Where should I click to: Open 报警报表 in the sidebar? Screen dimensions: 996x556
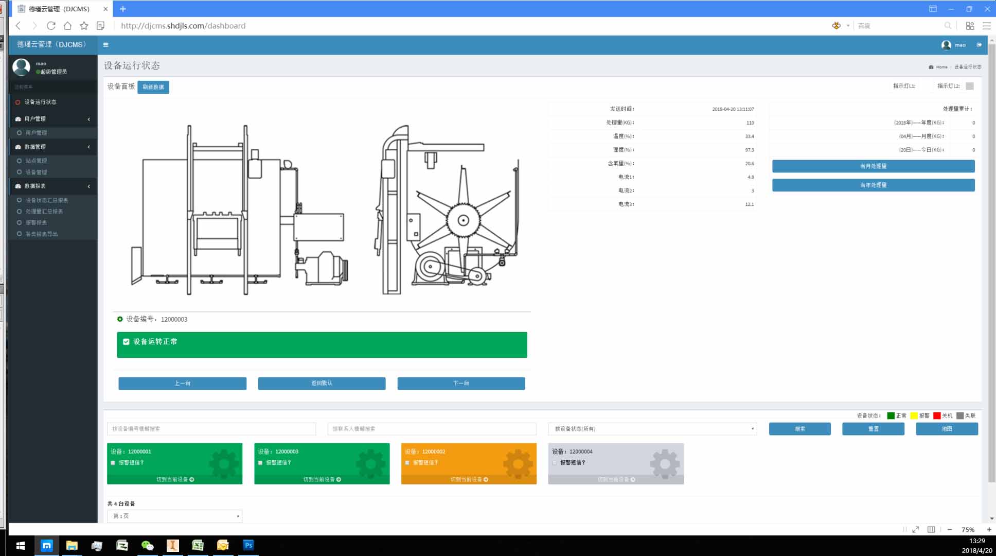coord(36,222)
